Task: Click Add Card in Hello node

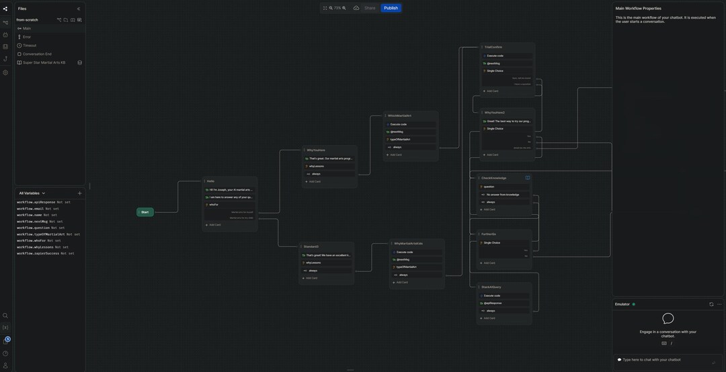Action: point(213,225)
